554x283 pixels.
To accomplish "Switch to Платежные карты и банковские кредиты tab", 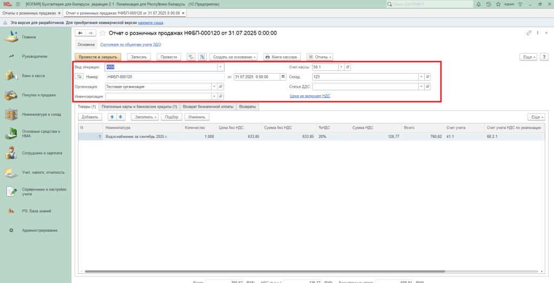I will point(140,107).
